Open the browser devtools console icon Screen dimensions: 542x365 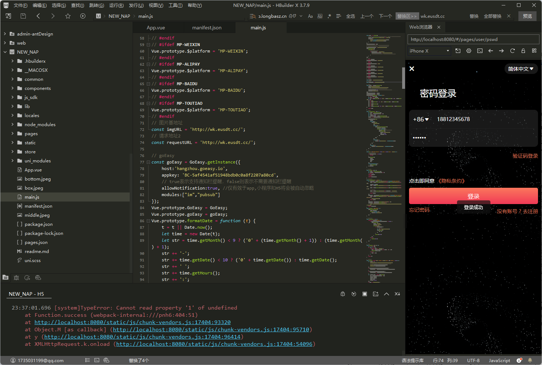(480, 51)
